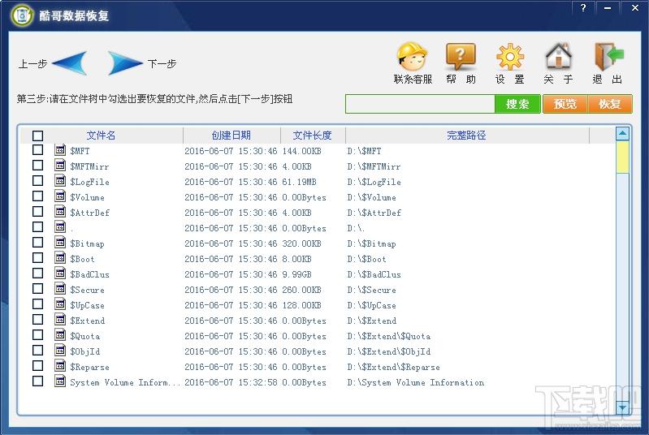Viewport: 649px width, 435px height.
Task: Click the 61.19MB file size value
Action: coord(299,182)
